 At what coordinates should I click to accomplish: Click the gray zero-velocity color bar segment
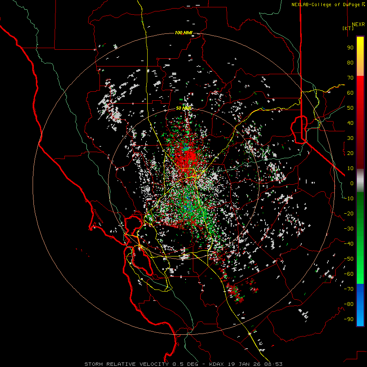pos(360,181)
